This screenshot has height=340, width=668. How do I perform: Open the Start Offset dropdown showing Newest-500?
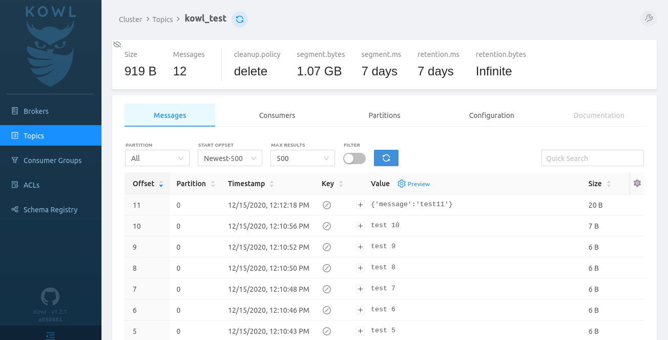tap(229, 158)
